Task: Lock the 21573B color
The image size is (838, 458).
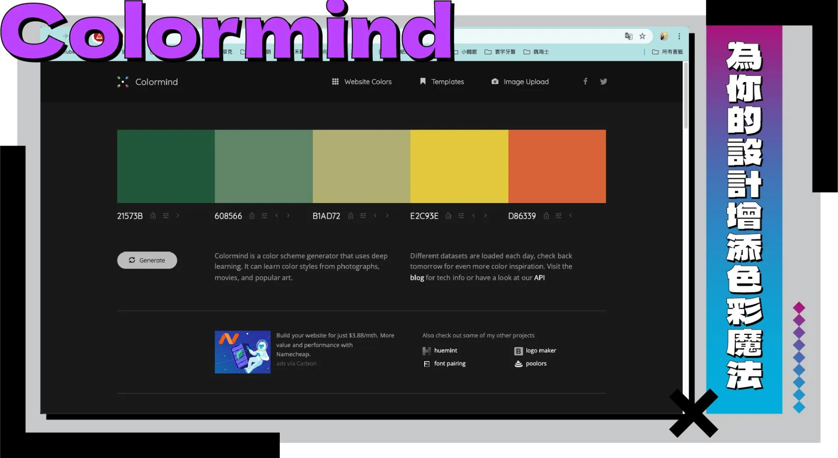Action: coord(153,216)
